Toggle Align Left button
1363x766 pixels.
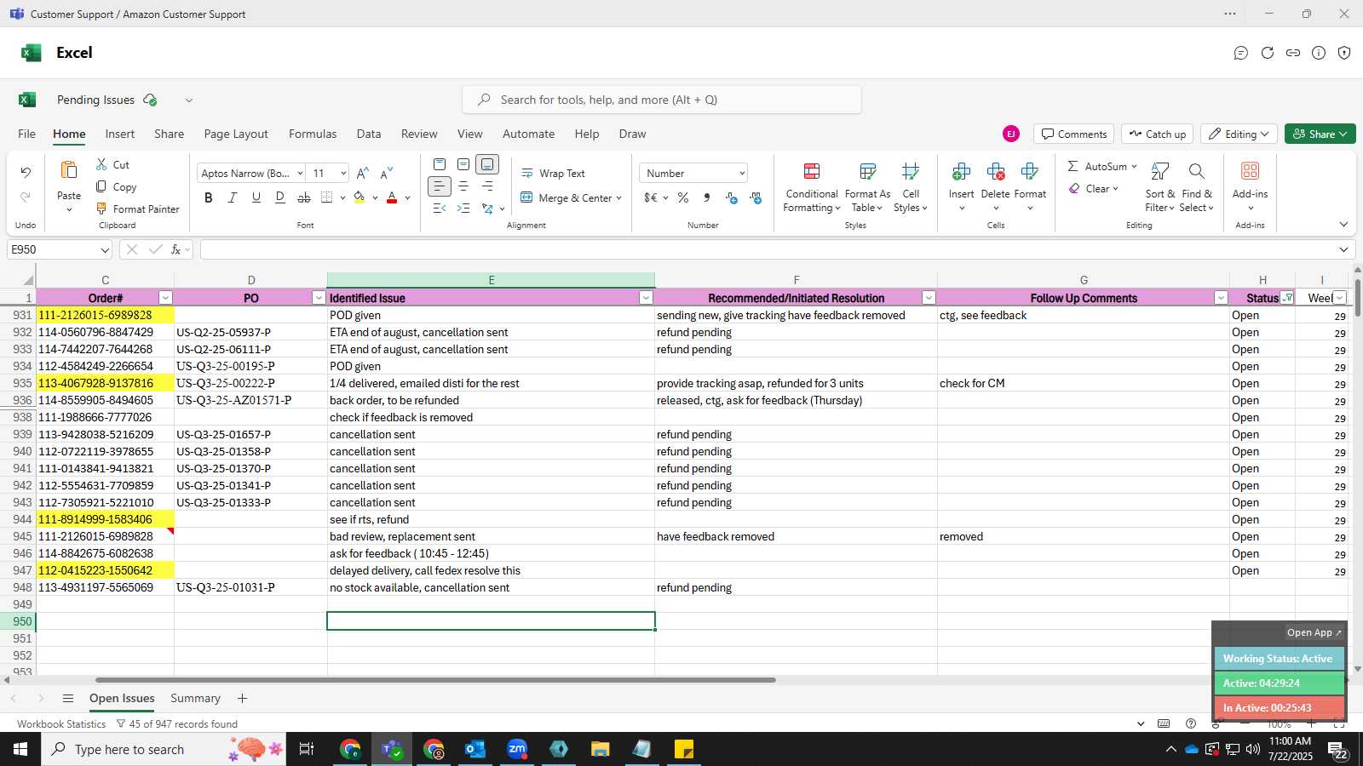pyautogui.click(x=440, y=186)
